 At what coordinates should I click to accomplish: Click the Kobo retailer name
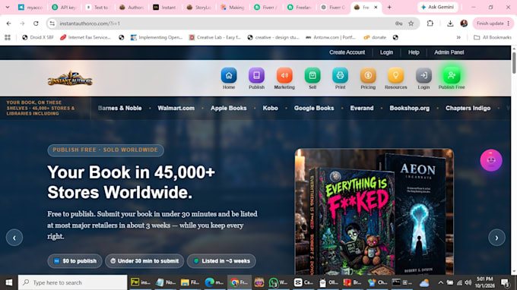click(271, 109)
